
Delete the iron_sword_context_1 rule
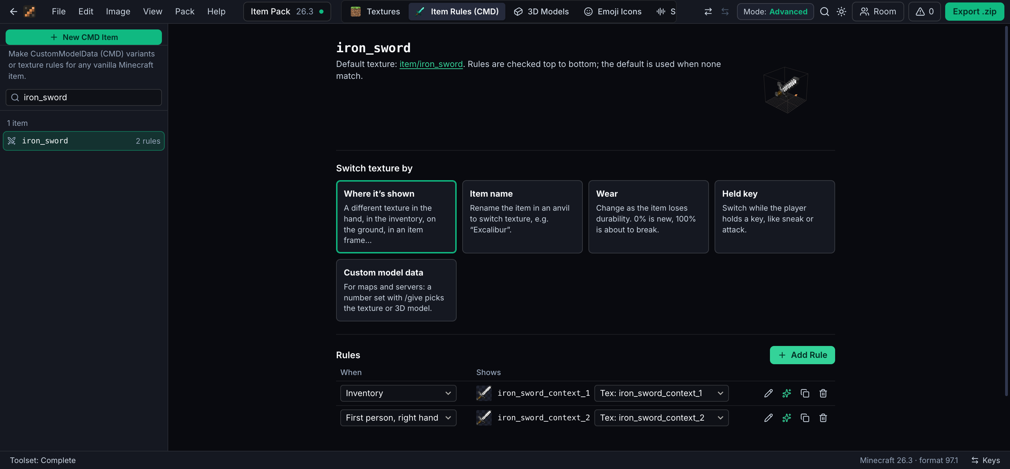tap(823, 393)
